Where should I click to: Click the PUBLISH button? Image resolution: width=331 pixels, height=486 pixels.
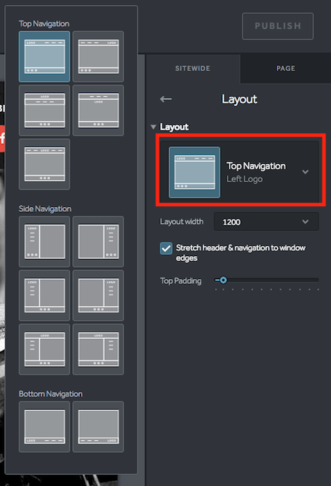(278, 26)
